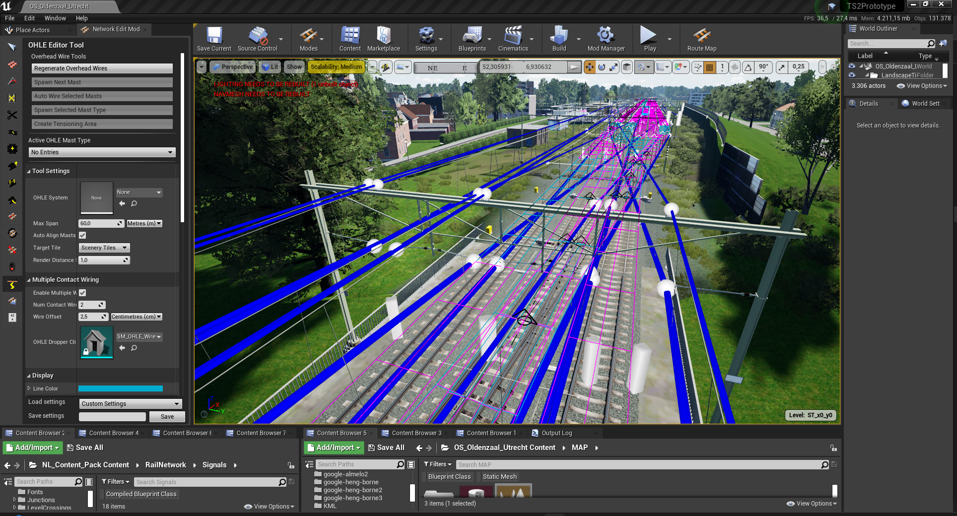
Task: Open the File menu
Action: click(x=10, y=18)
